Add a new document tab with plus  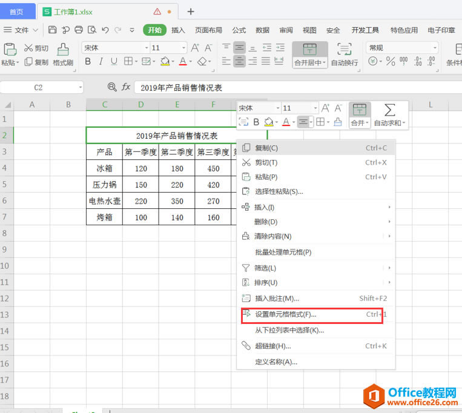[x=191, y=12]
